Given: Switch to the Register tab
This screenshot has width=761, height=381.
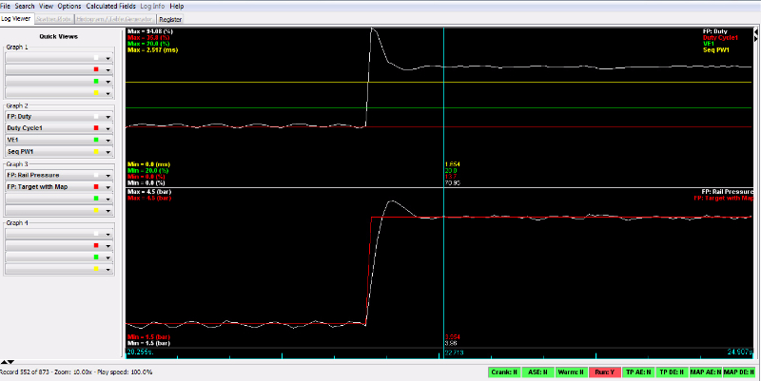Looking at the screenshot, I should pyautogui.click(x=170, y=18).
